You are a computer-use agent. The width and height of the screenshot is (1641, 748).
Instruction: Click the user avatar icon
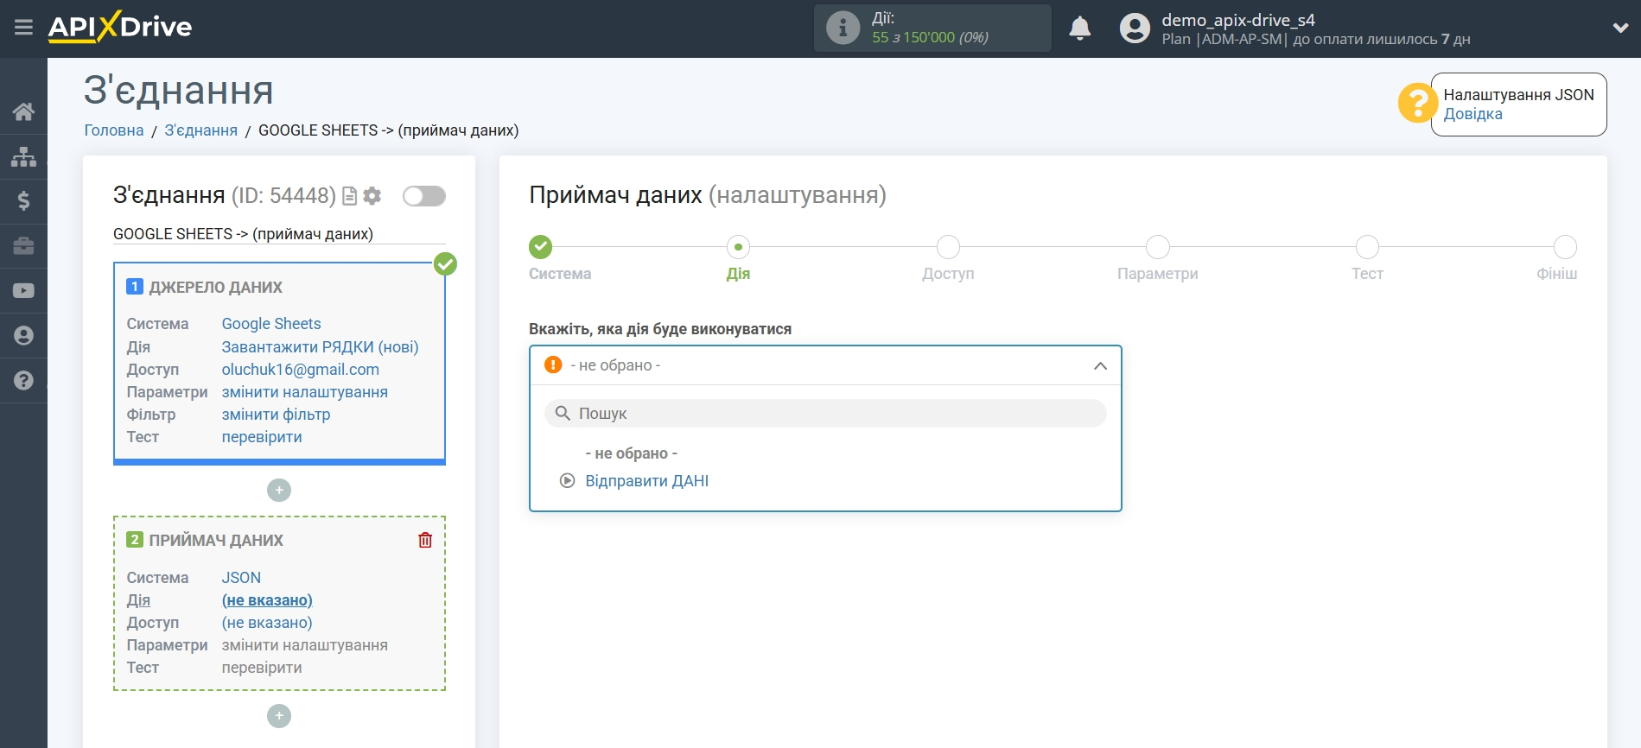click(x=1135, y=29)
